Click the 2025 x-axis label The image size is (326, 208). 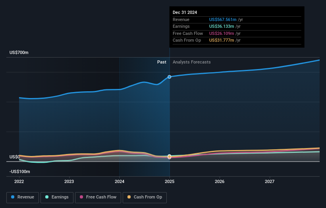[170, 181]
